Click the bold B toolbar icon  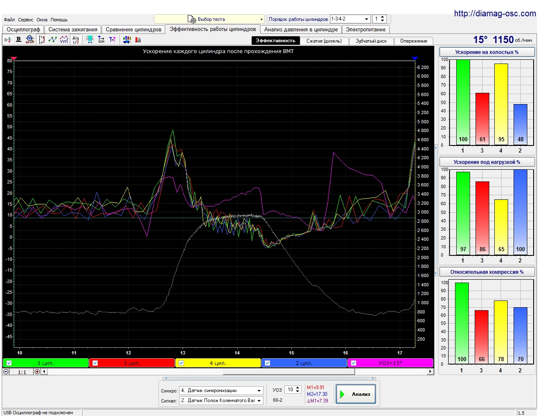tap(18, 39)
